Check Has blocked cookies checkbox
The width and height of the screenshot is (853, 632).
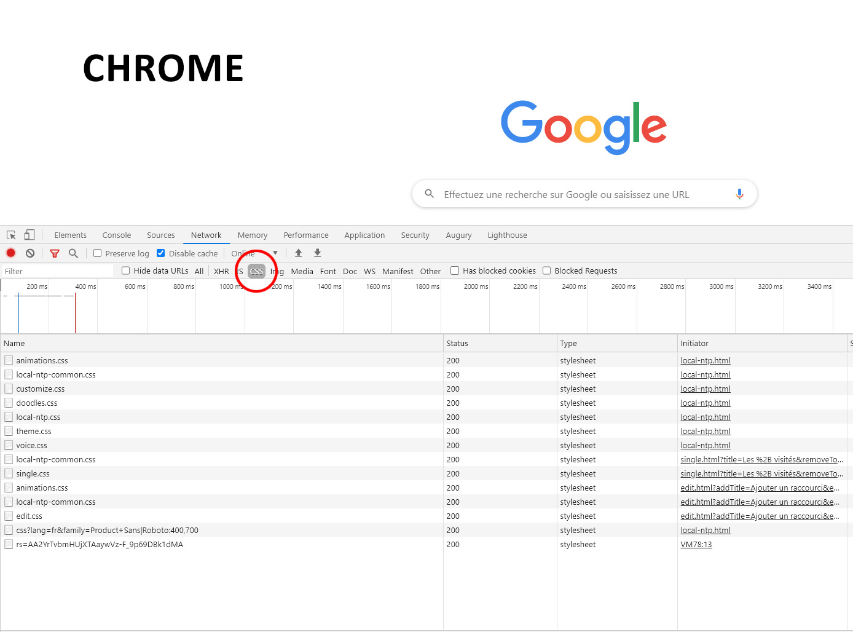tap(455, 271)
